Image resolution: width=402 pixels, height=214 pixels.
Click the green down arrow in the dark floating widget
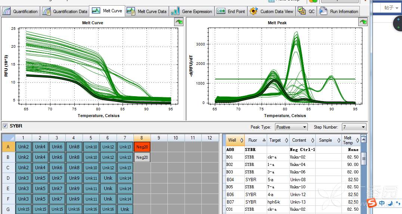click(x=398, y=27)
